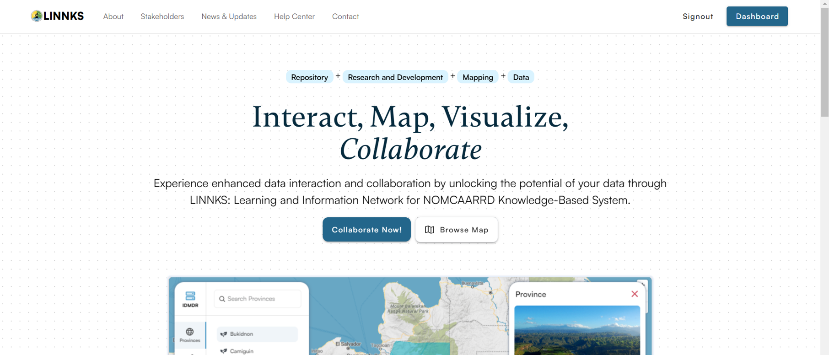Click the map icon in Browse Map

[429, 230]
